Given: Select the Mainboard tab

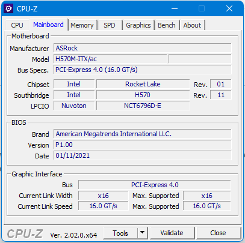Looking at the screenshot, I should pos(48,25).
